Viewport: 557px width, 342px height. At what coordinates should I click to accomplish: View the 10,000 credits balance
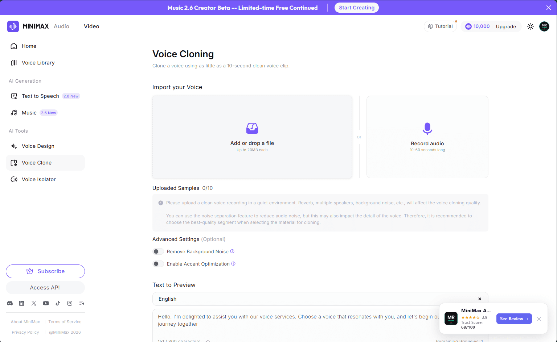coord(478,26)
